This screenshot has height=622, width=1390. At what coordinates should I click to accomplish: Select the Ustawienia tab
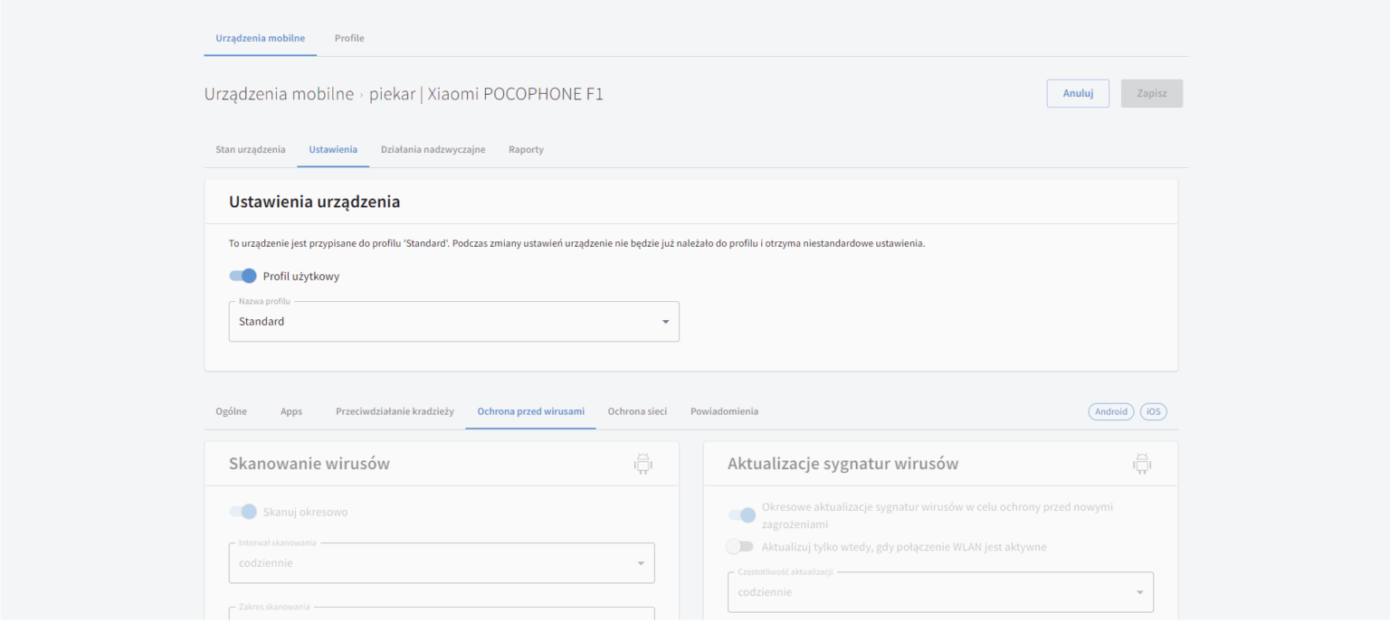333,149
